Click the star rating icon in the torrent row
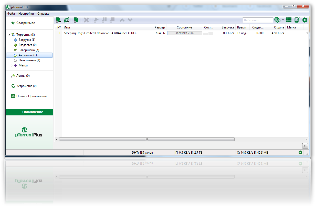Viewport: 315px width, 208px height. click(x=307, y=33)
